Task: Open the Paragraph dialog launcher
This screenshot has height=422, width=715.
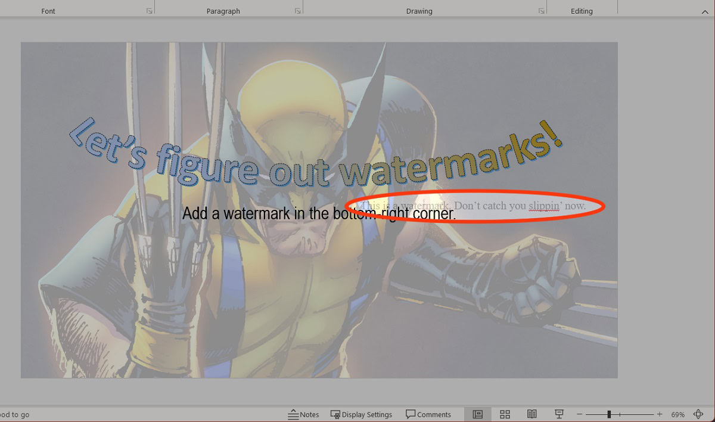Action: click(297, 11)
